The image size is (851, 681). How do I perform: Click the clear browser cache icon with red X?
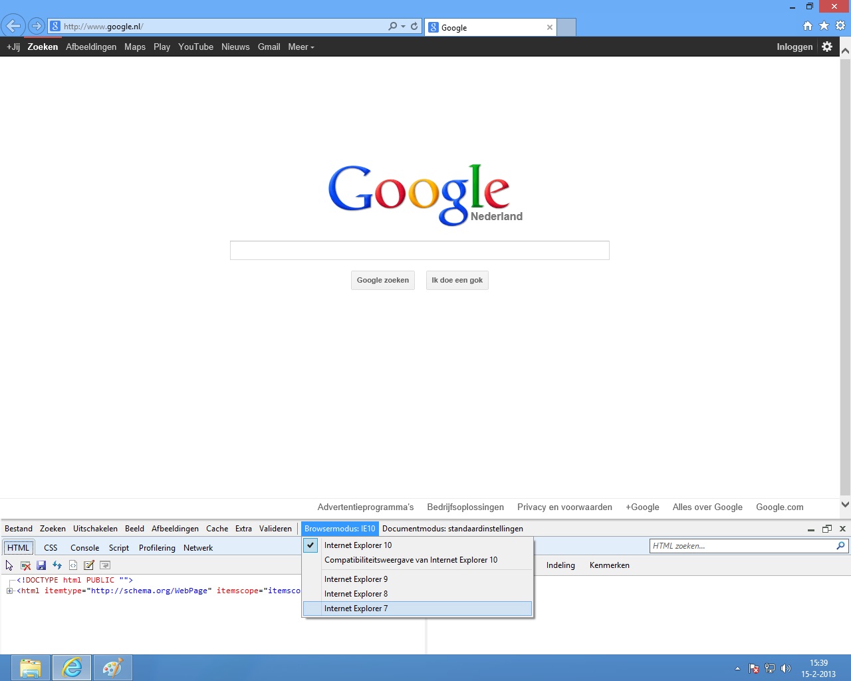25,565
